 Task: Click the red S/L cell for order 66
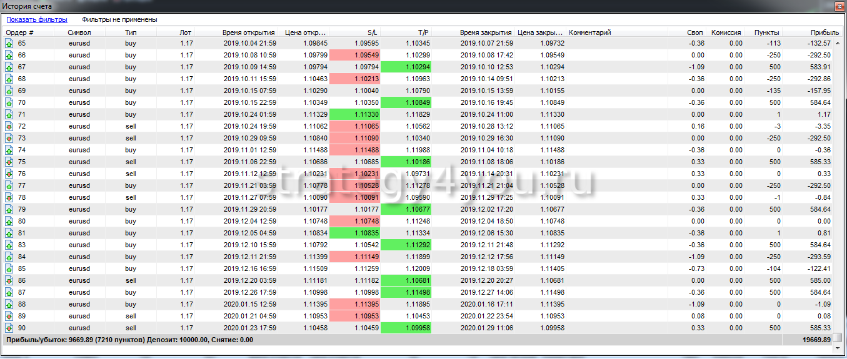[x=354, y=56]
